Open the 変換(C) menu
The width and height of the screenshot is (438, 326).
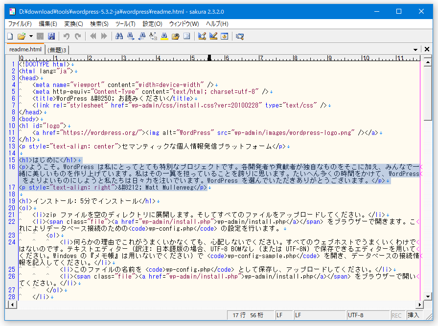coord(73,23)
